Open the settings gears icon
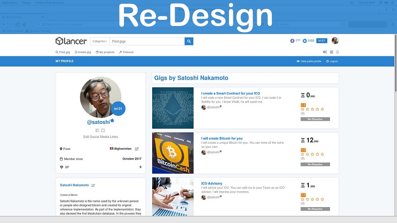Screen dimensions: 397x223 325,52
